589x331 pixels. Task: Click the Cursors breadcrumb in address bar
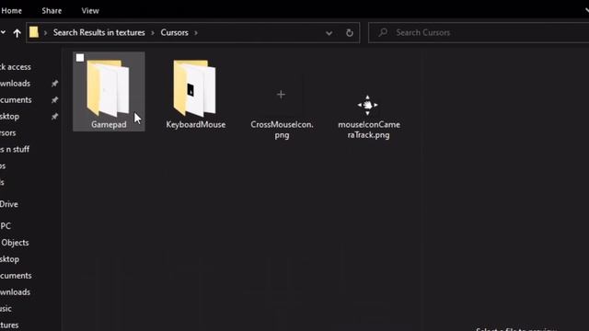pyautogui.click(x=174, y=33)
